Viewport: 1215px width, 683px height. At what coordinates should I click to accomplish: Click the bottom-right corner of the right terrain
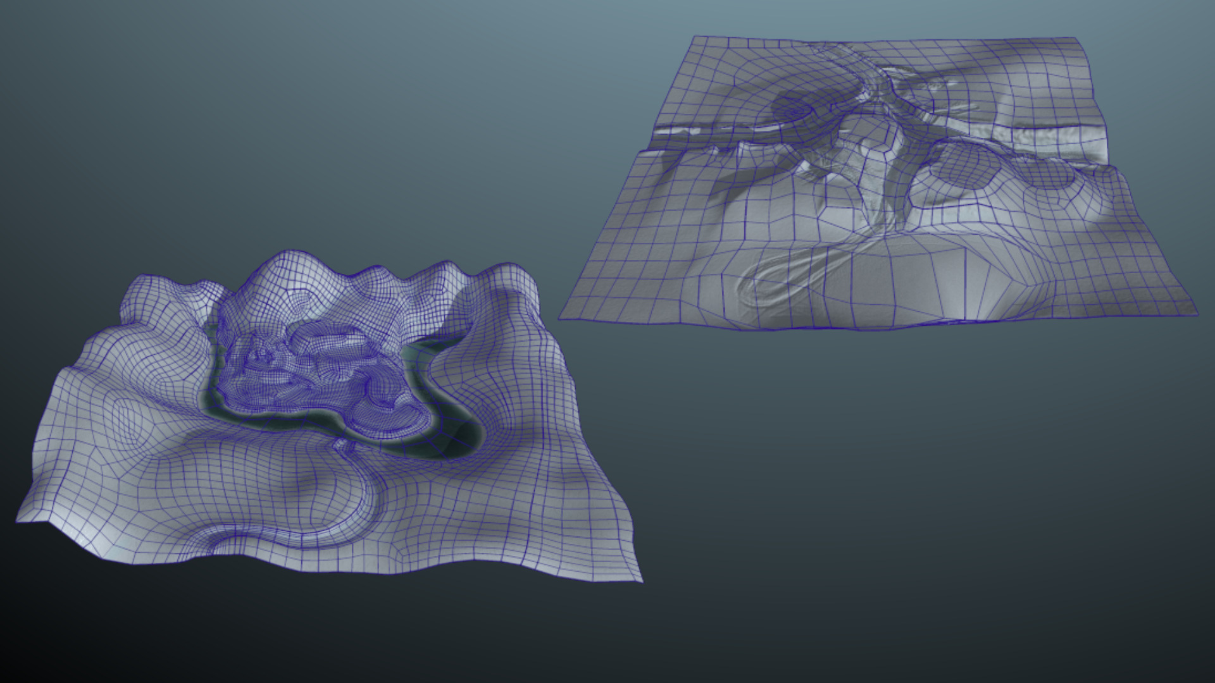click(x=1196, y=314)
